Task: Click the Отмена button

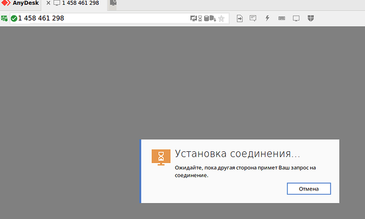Action: (x=309, y=189)
